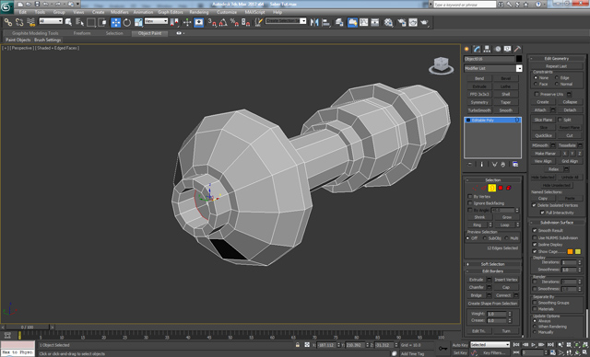Viewport: 590px width, 357px height.
Task: Collapse the Edit Borders rollout
Action: (x=492, y=271)
